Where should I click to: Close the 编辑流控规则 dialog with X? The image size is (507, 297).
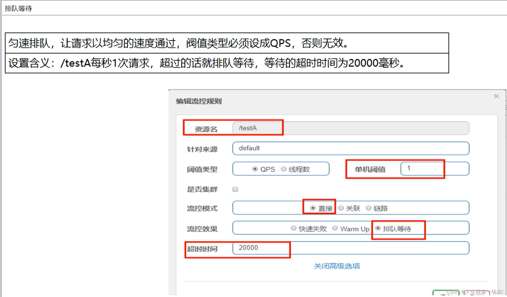point(496,96)
